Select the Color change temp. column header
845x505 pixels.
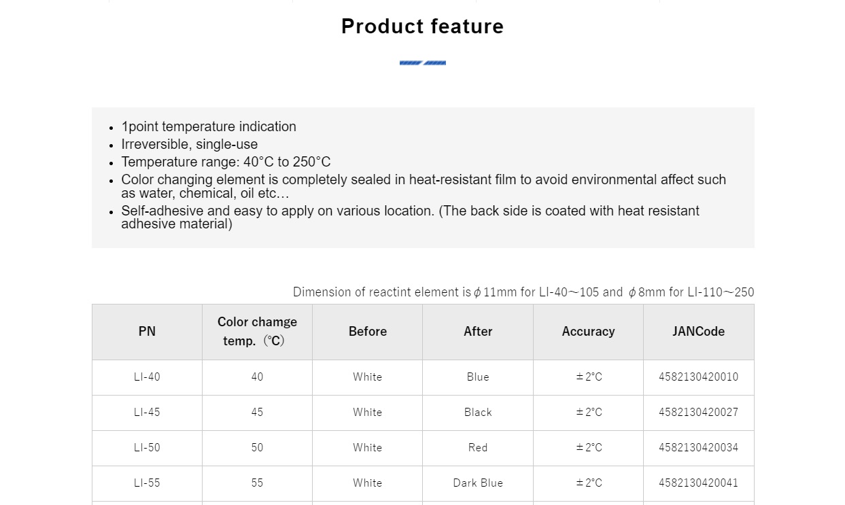click(257, 332)
